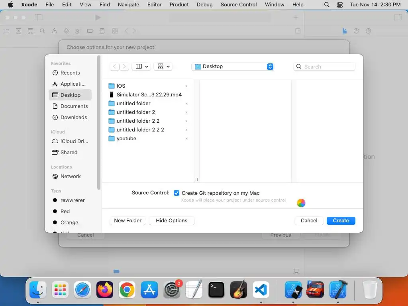Open the Simulator app in the Dock
Screen dimensions: 408x306
coord(293,290)
